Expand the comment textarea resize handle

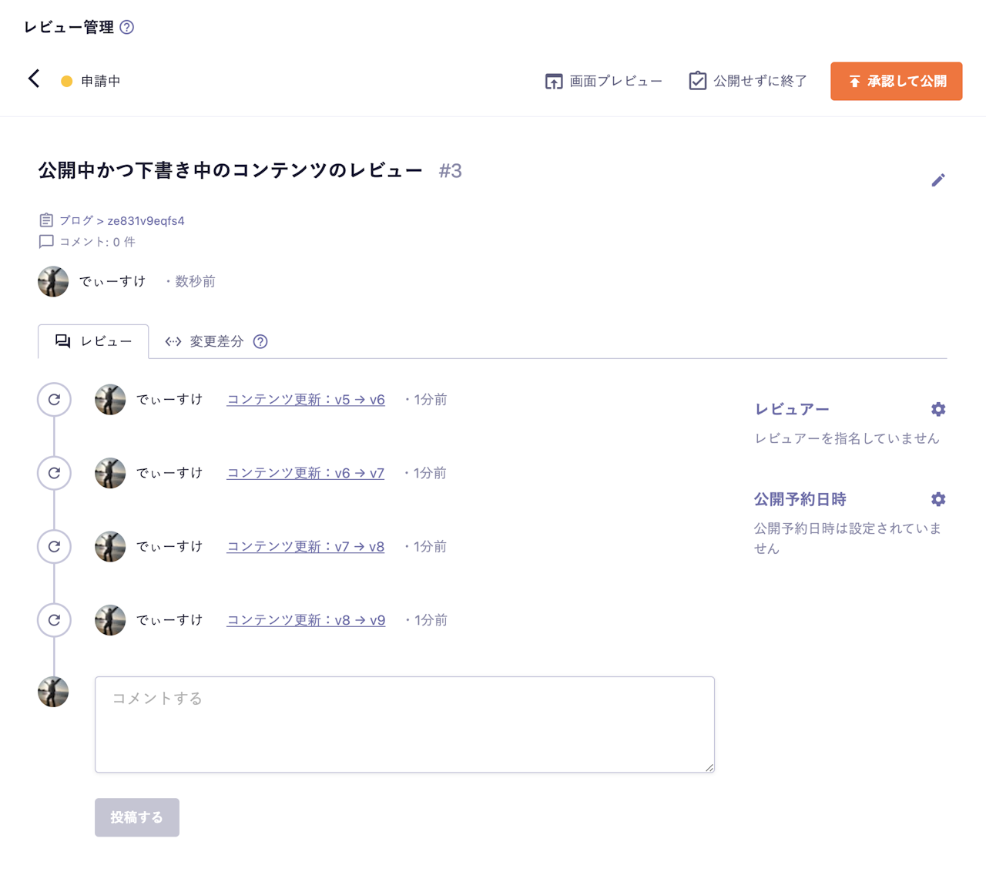(x=709, y=766)
